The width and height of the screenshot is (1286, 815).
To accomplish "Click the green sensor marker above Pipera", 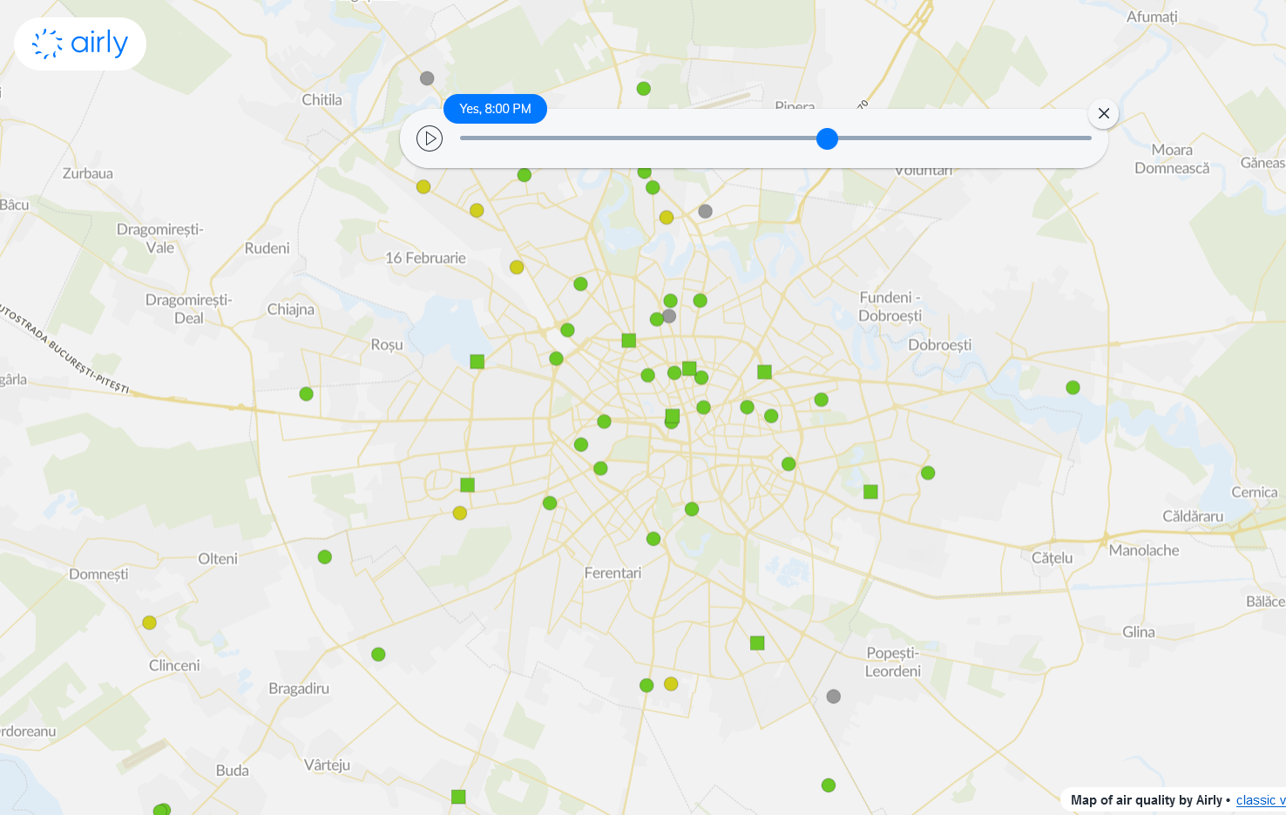I will tap(644, 89).
